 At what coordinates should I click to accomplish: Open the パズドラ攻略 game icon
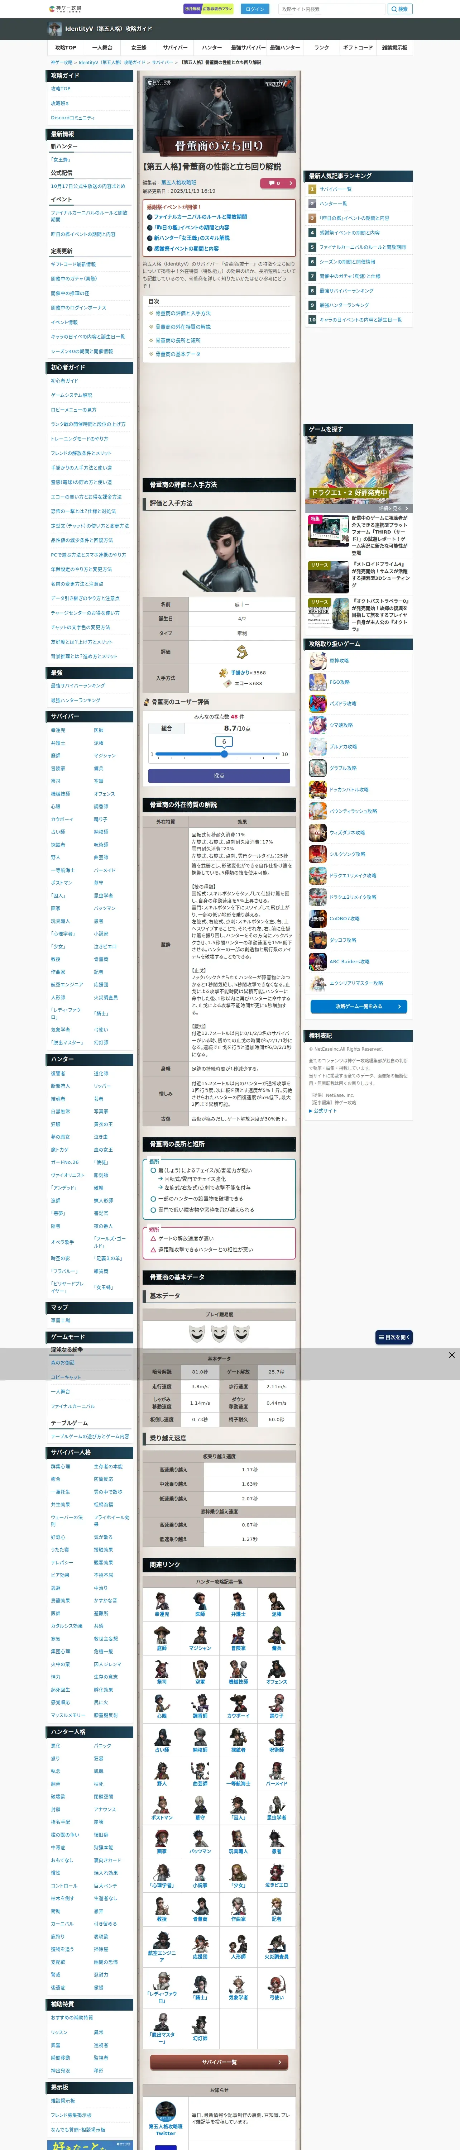(317, 704)
